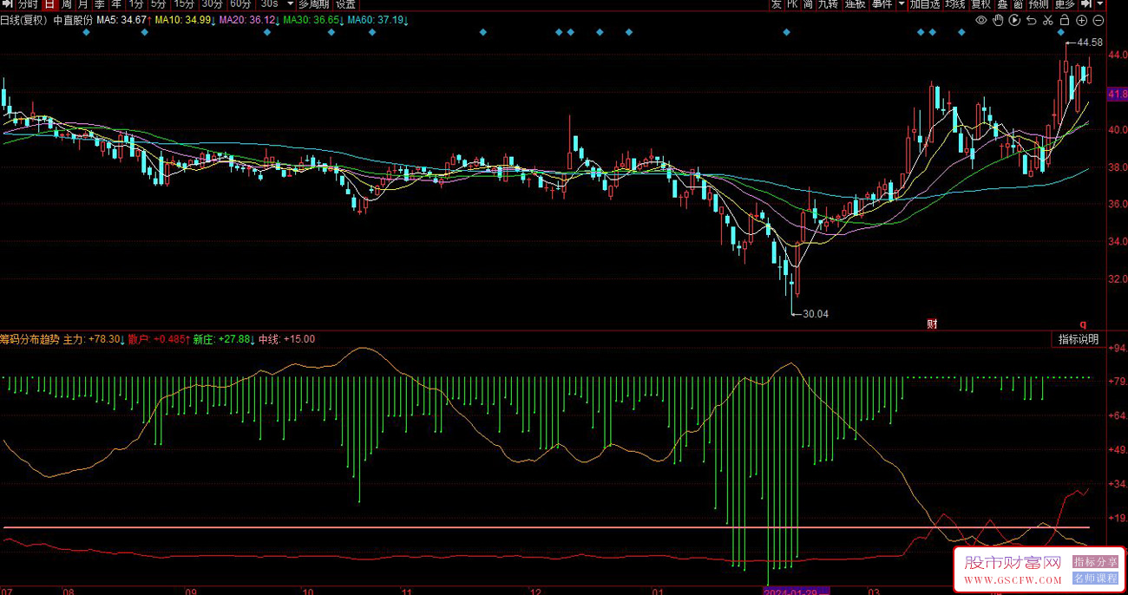1128x595 pixels.
Task: Click the 2024-01-29 date marker on timeline
Action: [796, 591]
